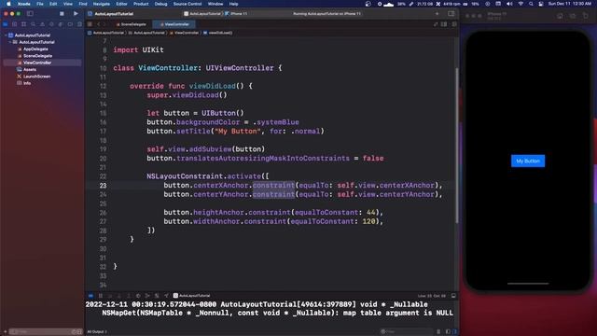Click line number 23 in gutter
The image size is (597, 336).
point(104,186)
